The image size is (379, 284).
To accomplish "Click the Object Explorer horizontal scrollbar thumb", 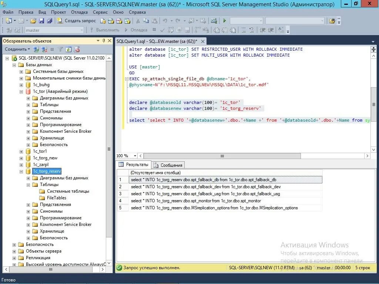I will coord(51,269).
